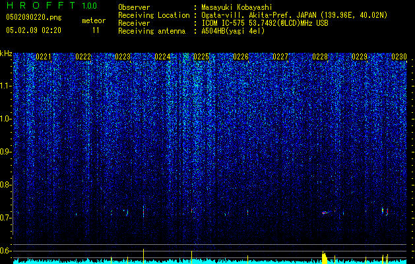
Task: Click the Observer field label
Action: tap(134, 7)
